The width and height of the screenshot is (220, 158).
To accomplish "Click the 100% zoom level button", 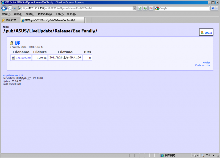I will pos(206,155).
